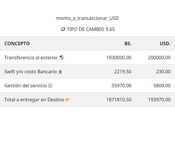The height and width of the screenshot is (146, 175).
Task: Click the BS. column header
Action: (128, 44)
